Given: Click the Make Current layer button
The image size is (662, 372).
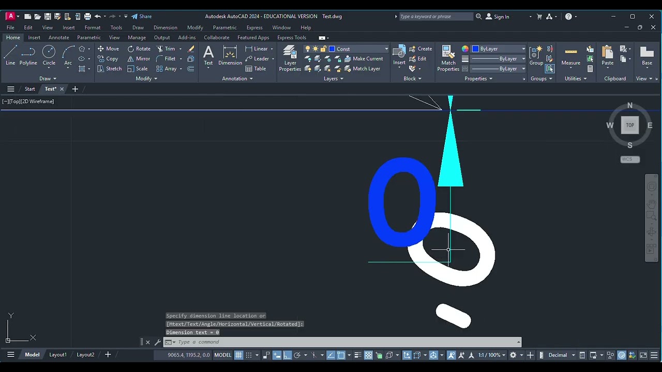Looking at the screenshot, I should coord(363,59).
